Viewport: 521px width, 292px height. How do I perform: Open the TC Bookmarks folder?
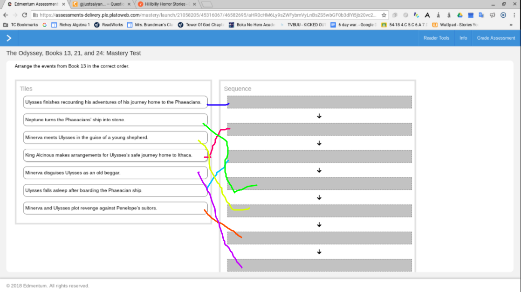[x=21, y=25]
